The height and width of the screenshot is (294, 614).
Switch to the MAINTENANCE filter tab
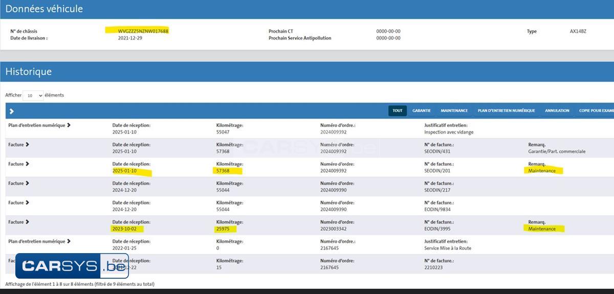pyautogui.click(x=454, y=111)
